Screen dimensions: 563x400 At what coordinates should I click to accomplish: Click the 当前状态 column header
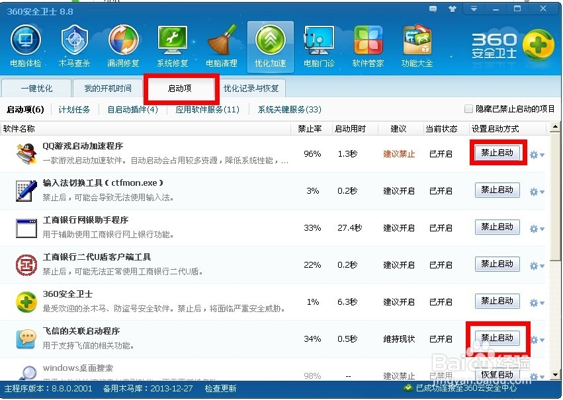(x=441, y=129)
